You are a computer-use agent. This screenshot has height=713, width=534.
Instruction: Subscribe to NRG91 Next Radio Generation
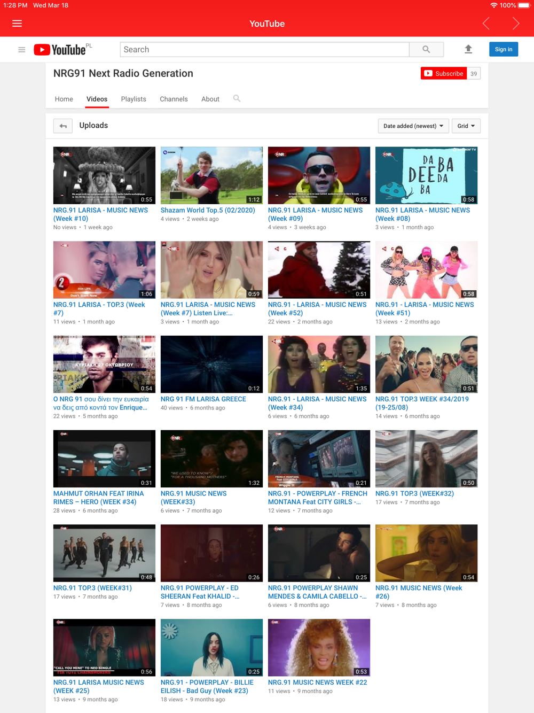444,73
